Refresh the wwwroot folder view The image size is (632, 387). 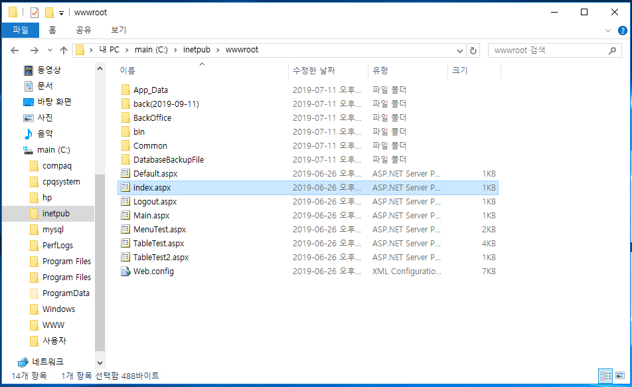473,50
